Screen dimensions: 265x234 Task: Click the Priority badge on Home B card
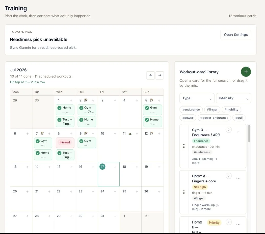(x=214, y=223)
